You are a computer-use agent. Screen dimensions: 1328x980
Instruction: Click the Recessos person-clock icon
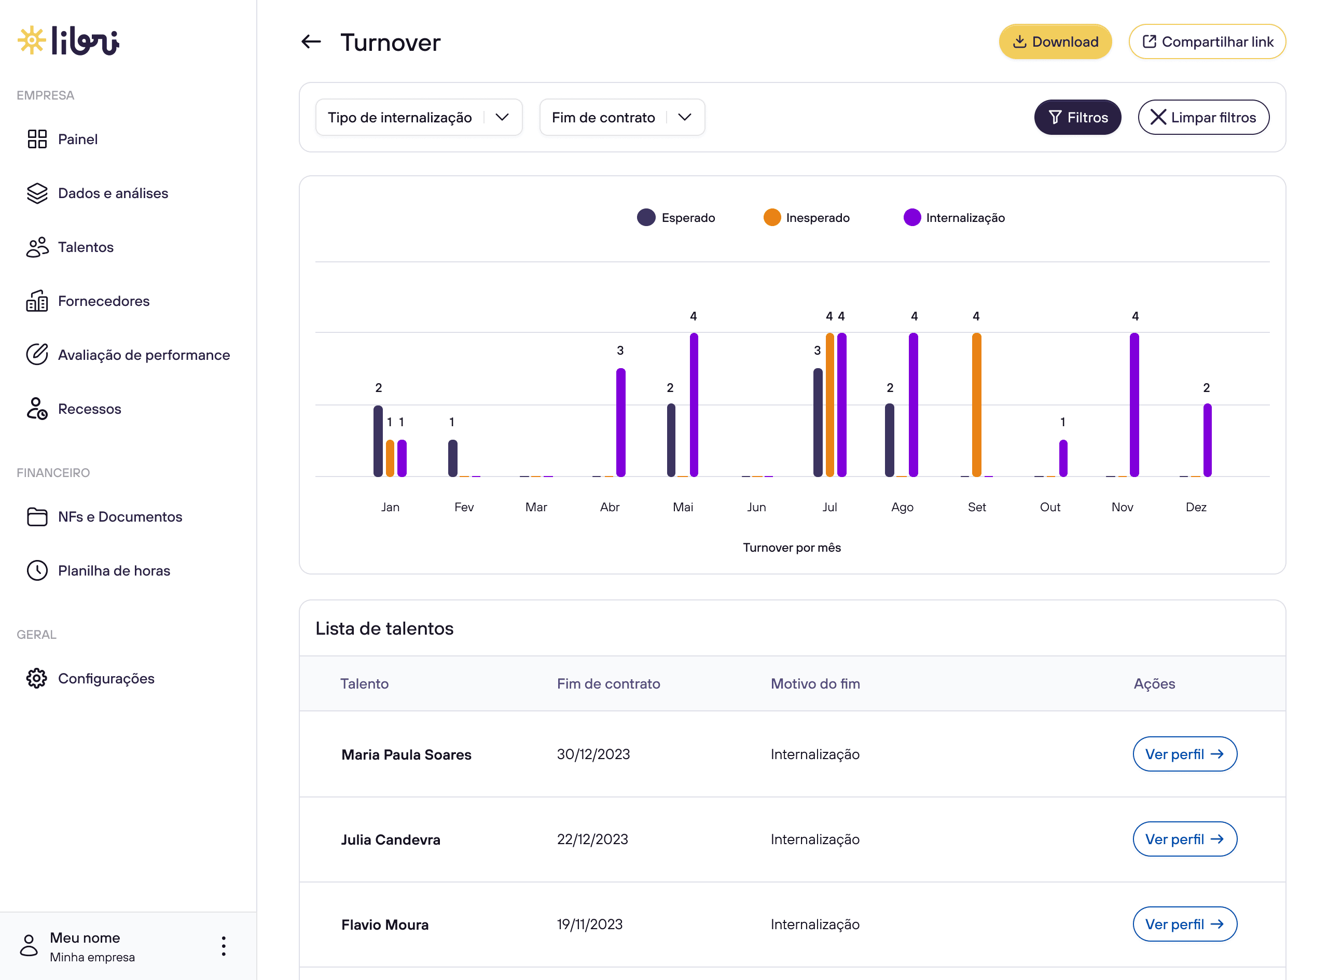pyautogui.click(x=37, y=409)
